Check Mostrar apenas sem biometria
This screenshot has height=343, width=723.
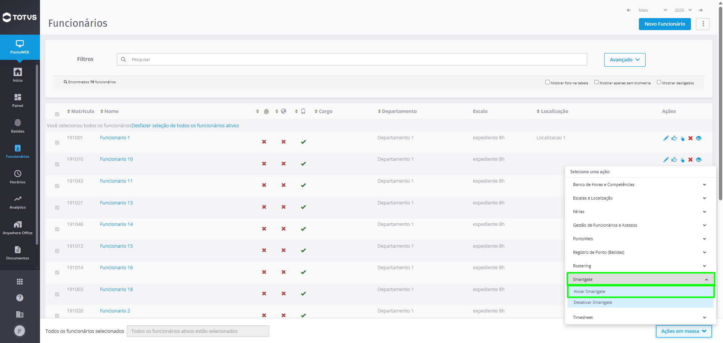(596, 82)
